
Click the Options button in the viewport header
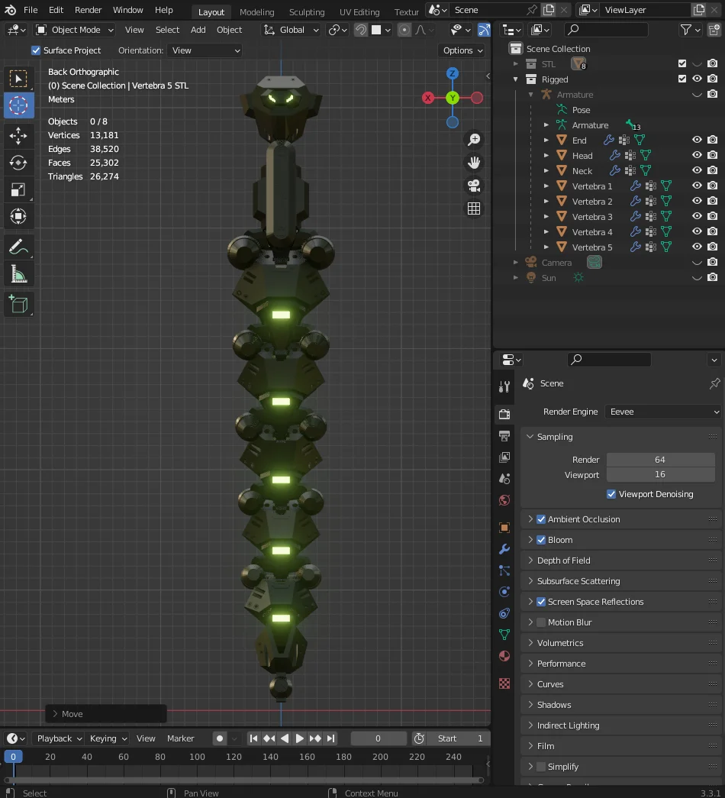(462, 50)
